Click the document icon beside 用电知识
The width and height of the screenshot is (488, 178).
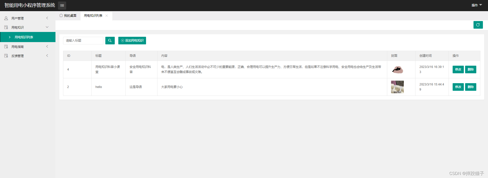[6, 27]
